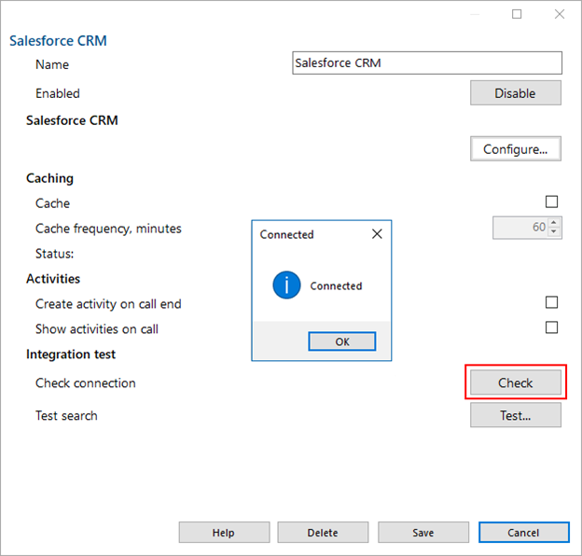Screen dimensions: 582x556
Task: Maximize the settings window
Action: click(x=517, y=14)
